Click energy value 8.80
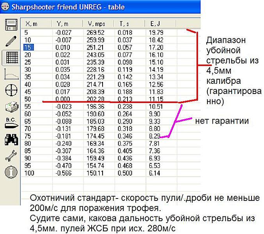The image size is (264, 234). coord(154,129)
